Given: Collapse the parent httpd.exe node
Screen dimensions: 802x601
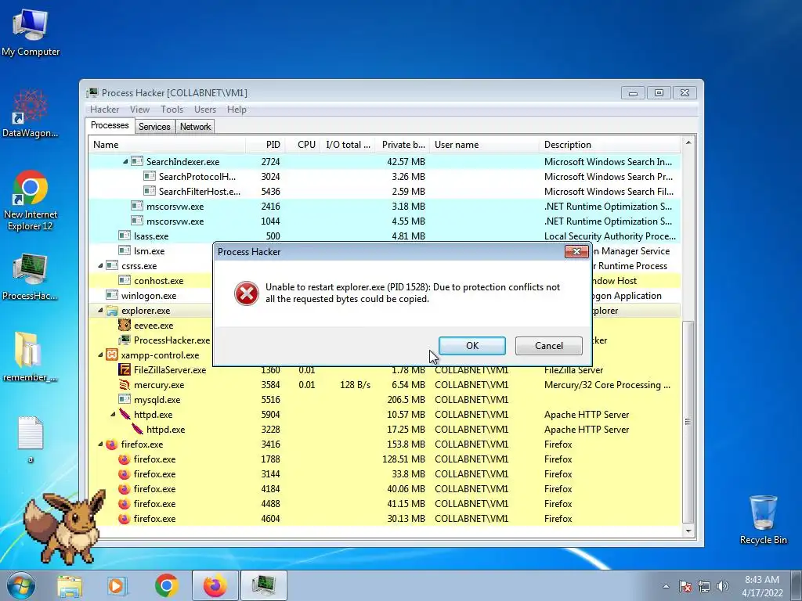Looking at the screenshot, I should point(113,415).
